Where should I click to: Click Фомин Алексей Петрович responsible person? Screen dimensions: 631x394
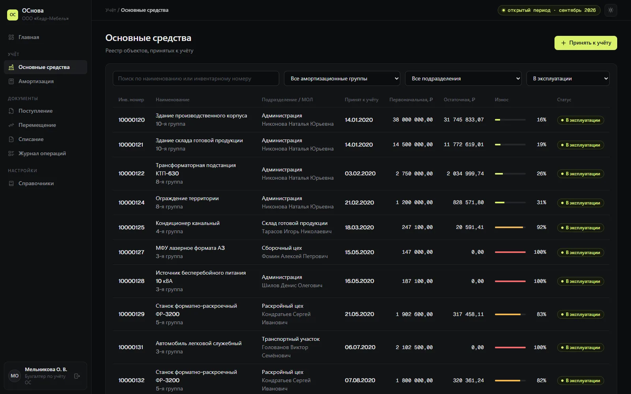(295, 256)
